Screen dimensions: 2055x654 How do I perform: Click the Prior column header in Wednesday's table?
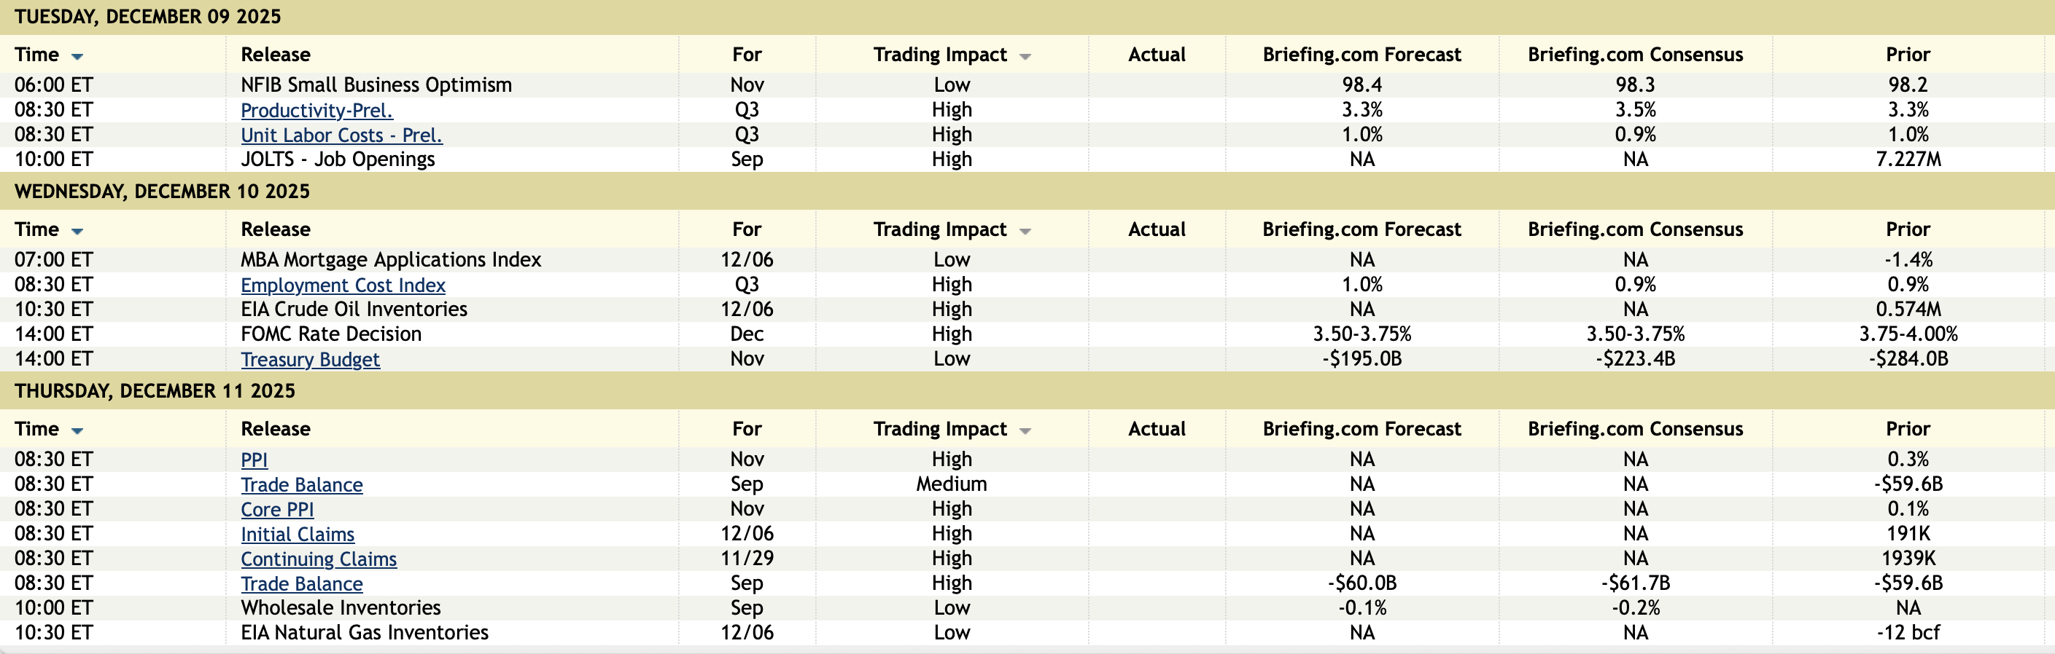point(1908,229)
